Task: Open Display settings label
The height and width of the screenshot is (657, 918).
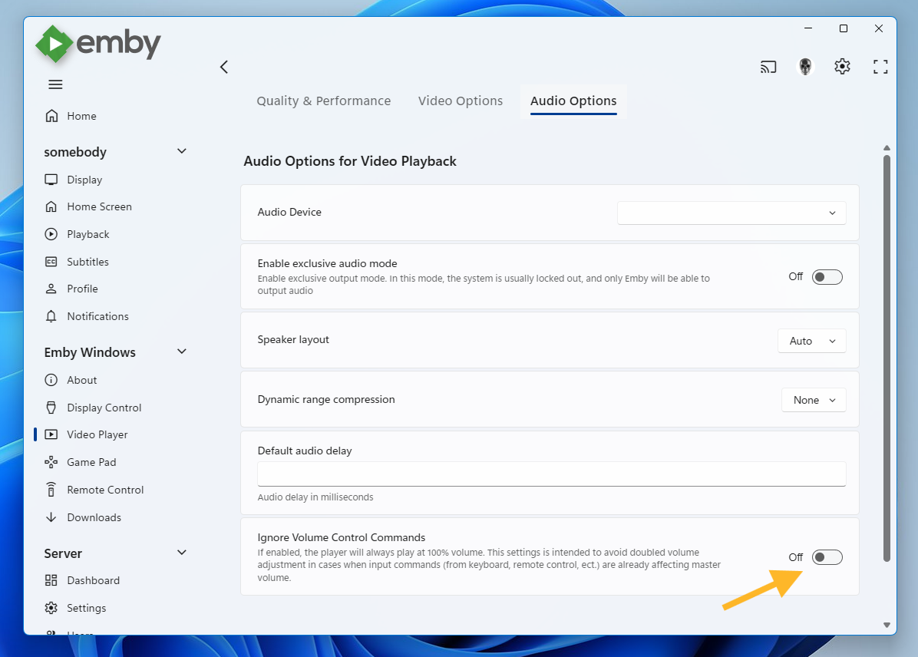Action: [84, 180]
